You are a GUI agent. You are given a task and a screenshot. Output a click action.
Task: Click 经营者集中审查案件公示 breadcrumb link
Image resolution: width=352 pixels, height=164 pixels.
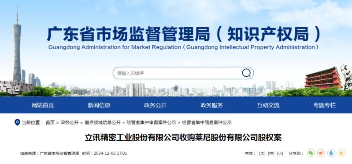(x=151, y=122)
